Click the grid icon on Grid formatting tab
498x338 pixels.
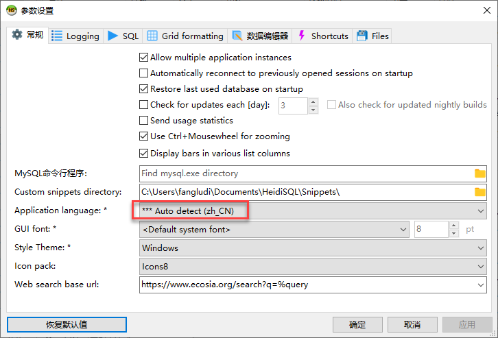click(152, 36)
